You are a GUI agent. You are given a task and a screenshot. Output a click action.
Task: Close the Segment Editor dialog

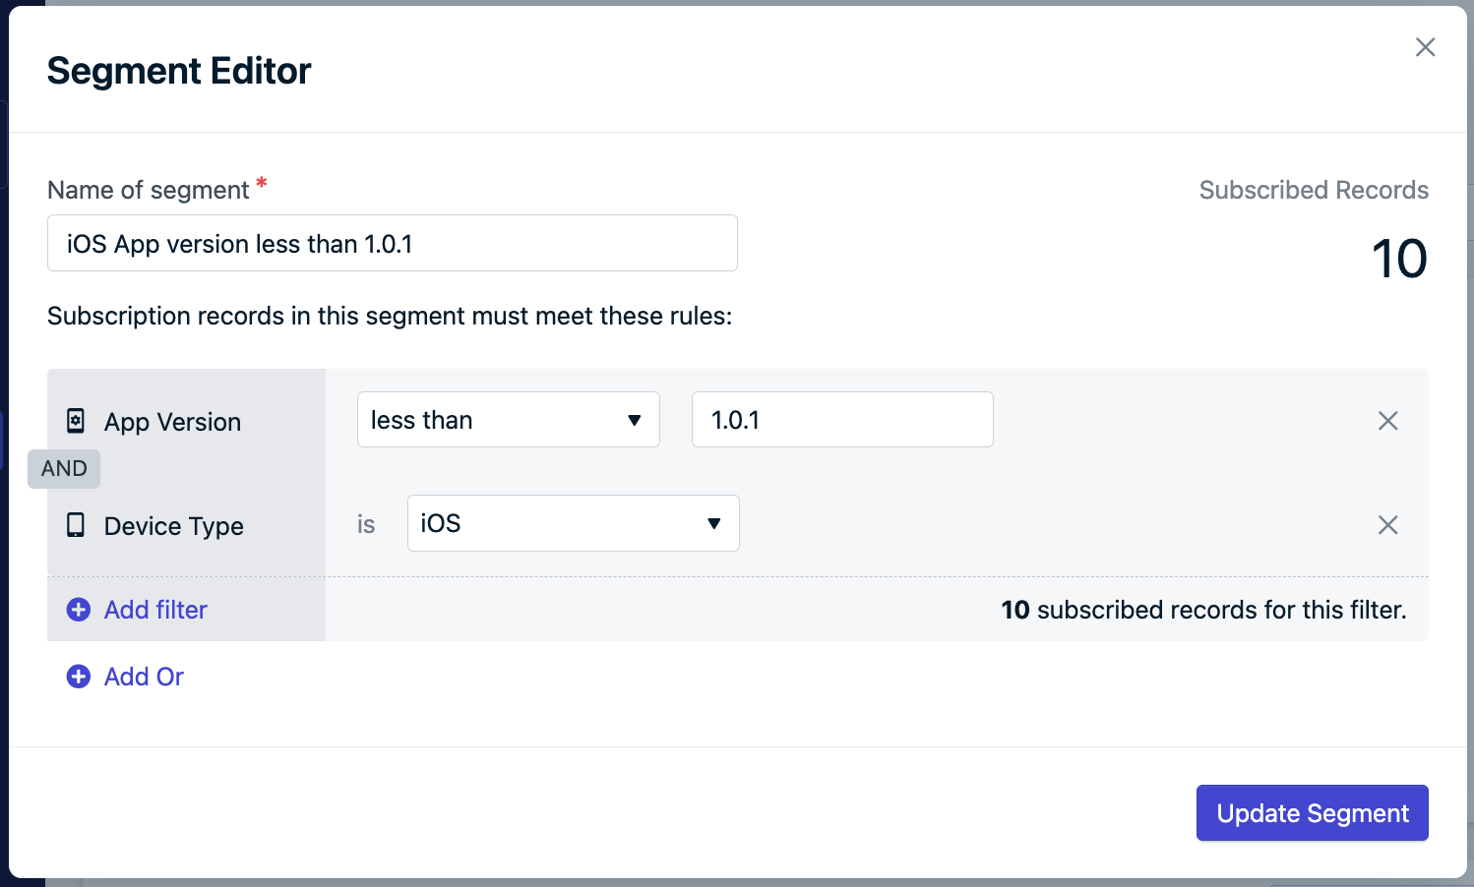(x=1425, y=47)
